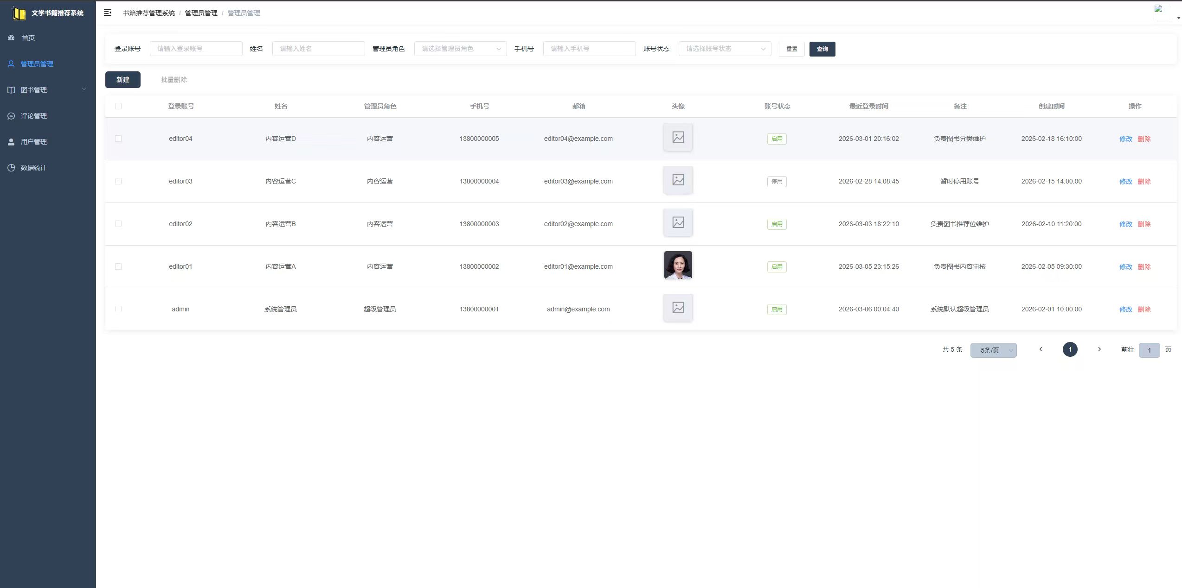Click the email editor01@example.com
1182x588 pixels.
(x=578, y=266)
